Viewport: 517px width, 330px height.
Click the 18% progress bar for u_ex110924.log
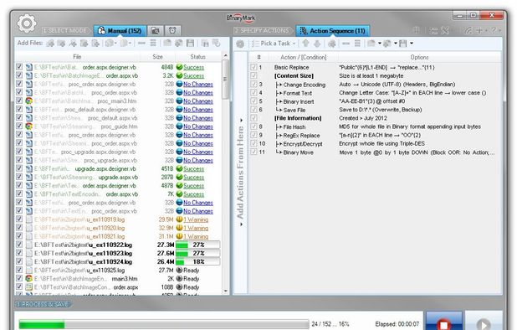[x=197, y=261]
